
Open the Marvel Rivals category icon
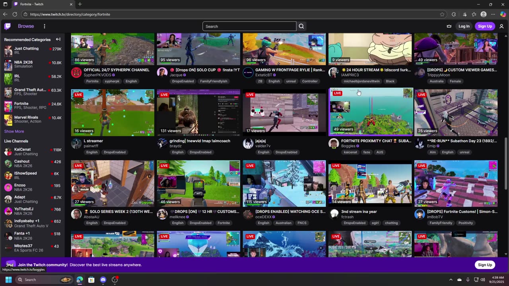click(x=8, y=120)
